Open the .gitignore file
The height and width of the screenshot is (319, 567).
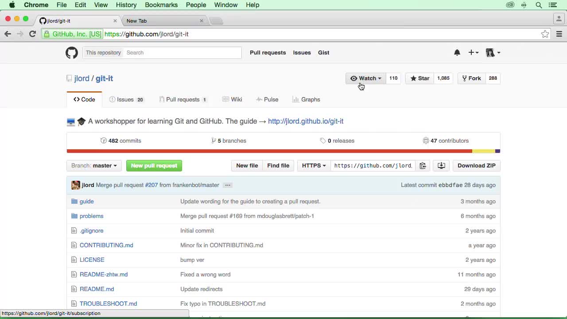[91, 231]
